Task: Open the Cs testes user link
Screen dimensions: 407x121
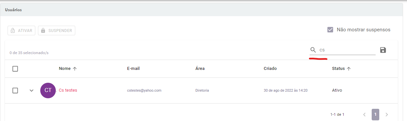Action: 68,90
